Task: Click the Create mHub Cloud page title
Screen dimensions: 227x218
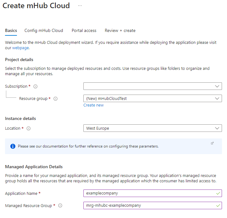Action: pyautogui.click(x=36, y=6)
